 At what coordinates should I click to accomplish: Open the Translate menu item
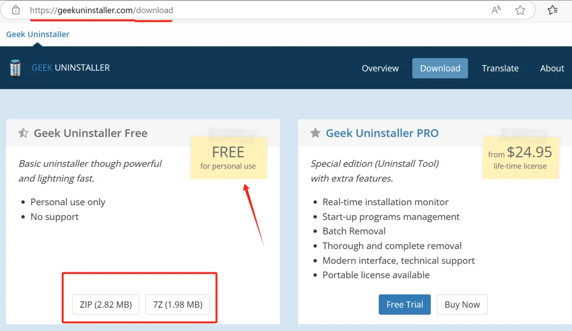[500, 68]
